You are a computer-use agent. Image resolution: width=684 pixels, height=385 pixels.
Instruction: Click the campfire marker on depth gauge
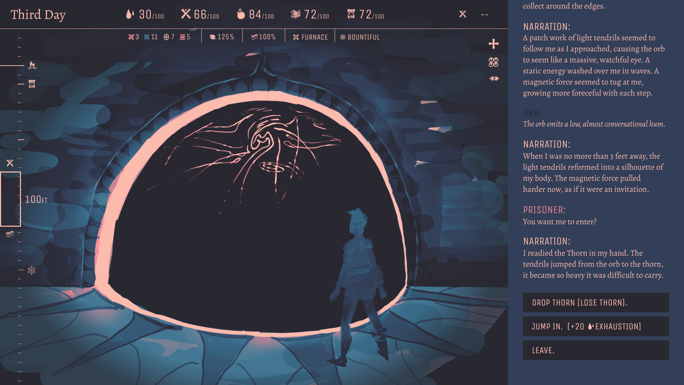pyautogui.click(x=32, y=65)
